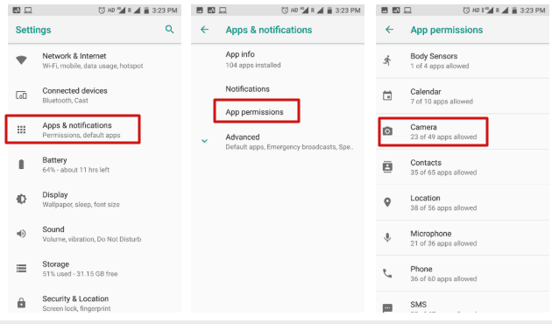Image resolution: width=552 pixels, height=324 pixels.
Task: Open Network & Internet settings
Action: [x=95, y=60]
